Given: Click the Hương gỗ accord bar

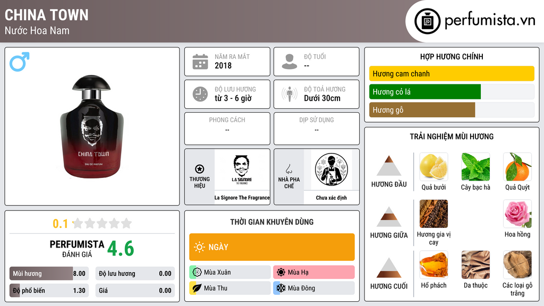Looking at the screenshot, I should click(452, 109).
